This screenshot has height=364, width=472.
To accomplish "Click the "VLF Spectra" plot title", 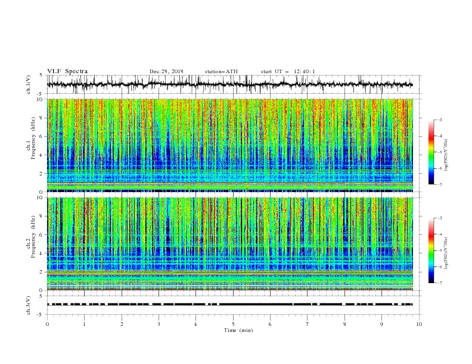I will 67,71.
